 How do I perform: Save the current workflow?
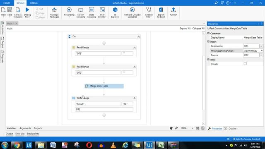pos(10,12)
